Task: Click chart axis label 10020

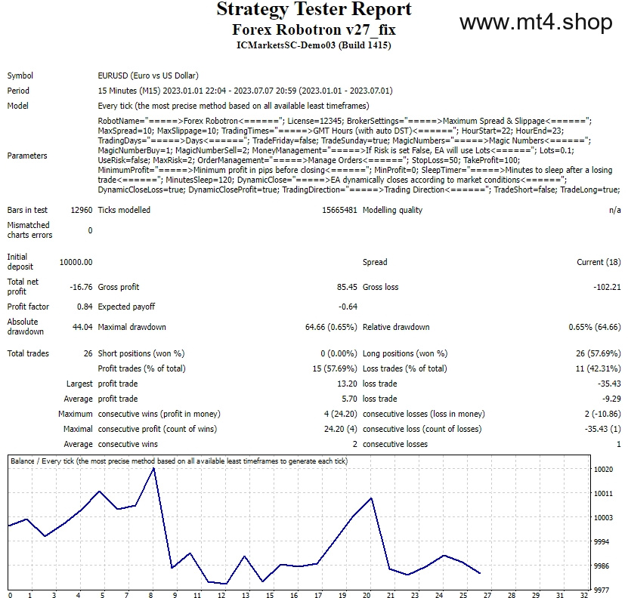Action: pos(603,470)
